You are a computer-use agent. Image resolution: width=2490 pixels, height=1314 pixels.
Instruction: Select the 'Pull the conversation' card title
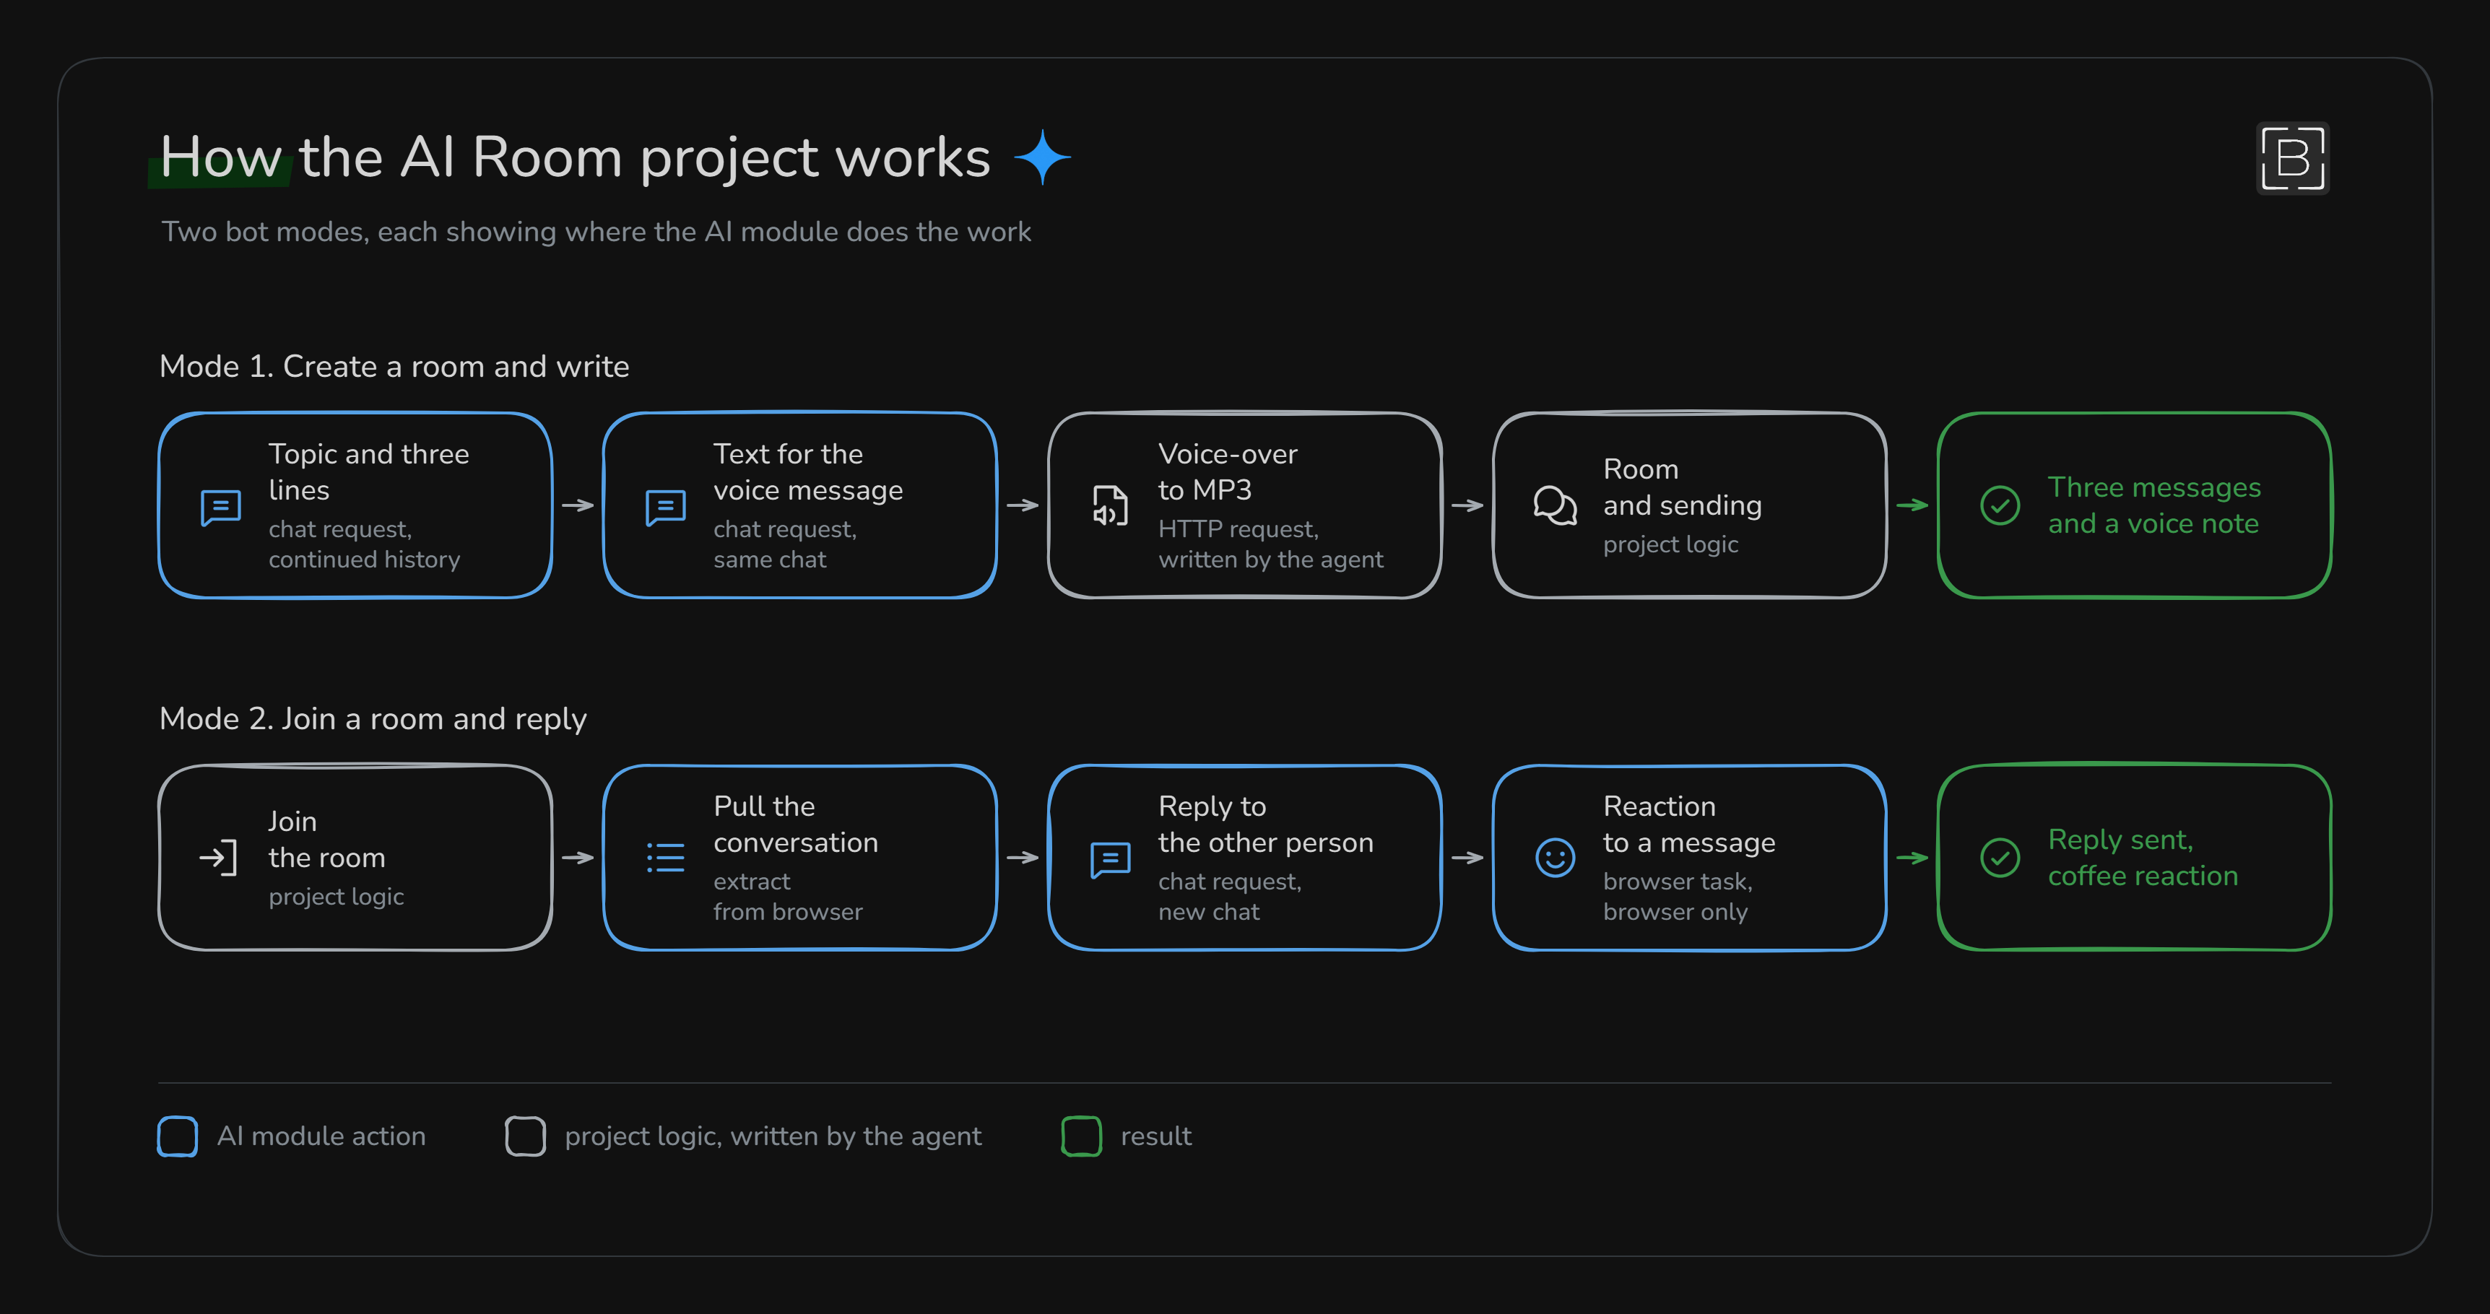(x=796, y=824)
